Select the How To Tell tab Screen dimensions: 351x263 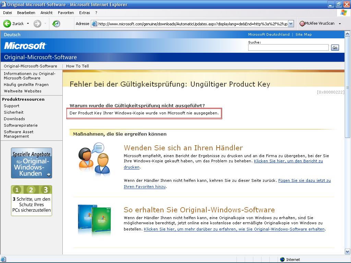pos(77,66)
